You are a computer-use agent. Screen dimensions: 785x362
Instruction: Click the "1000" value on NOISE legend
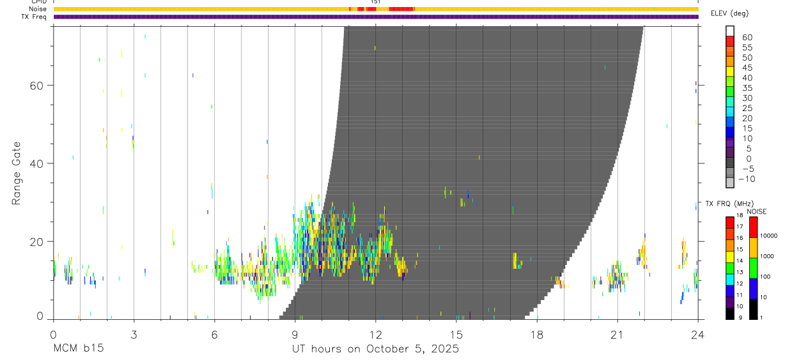(x=767, y=256)
